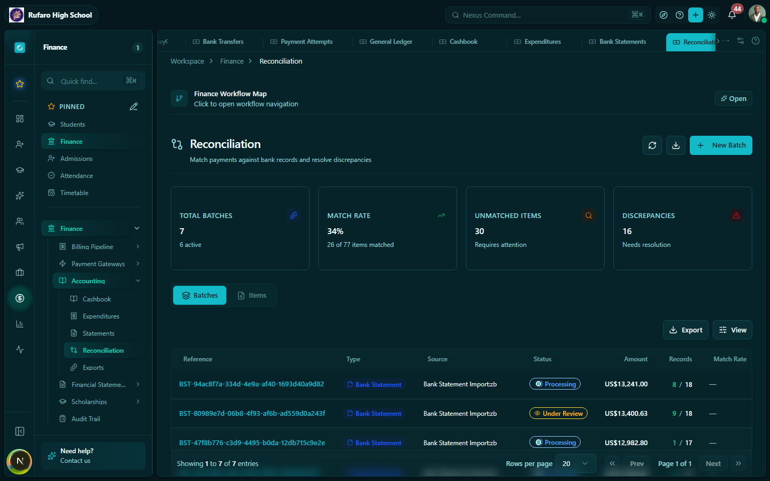Sort by Amount column header
The image size is (770, 481).
click(636, 359)
